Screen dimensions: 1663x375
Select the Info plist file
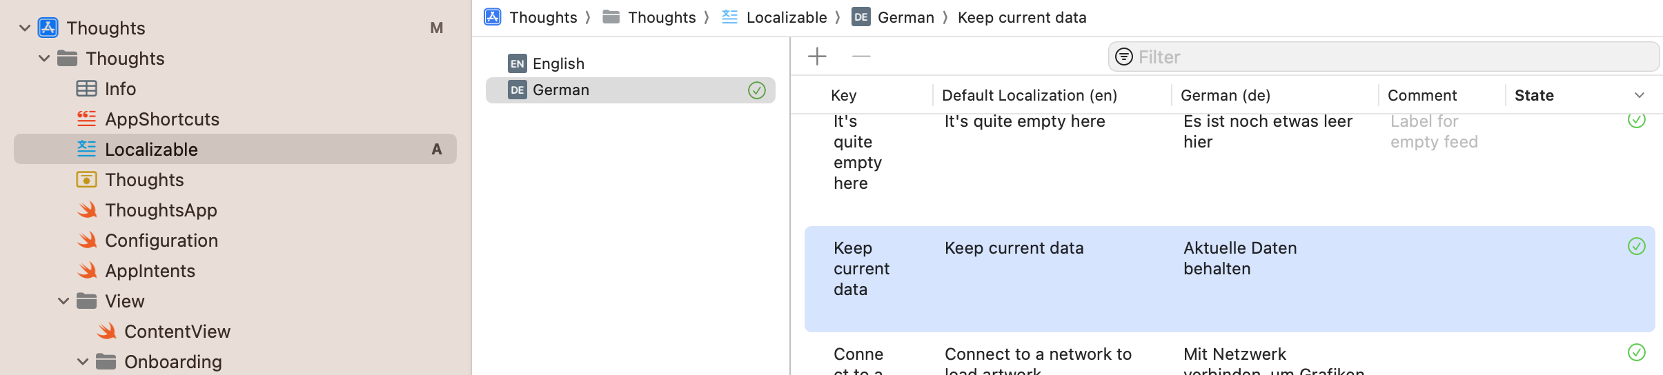pos(120,89)
